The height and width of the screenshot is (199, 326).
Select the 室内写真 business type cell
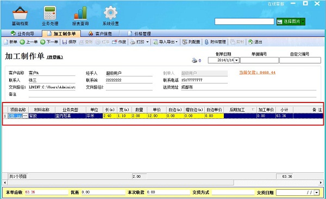coord(71,116)
